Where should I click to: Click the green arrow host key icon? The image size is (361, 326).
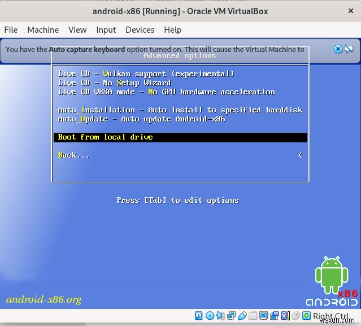(306, 316)
